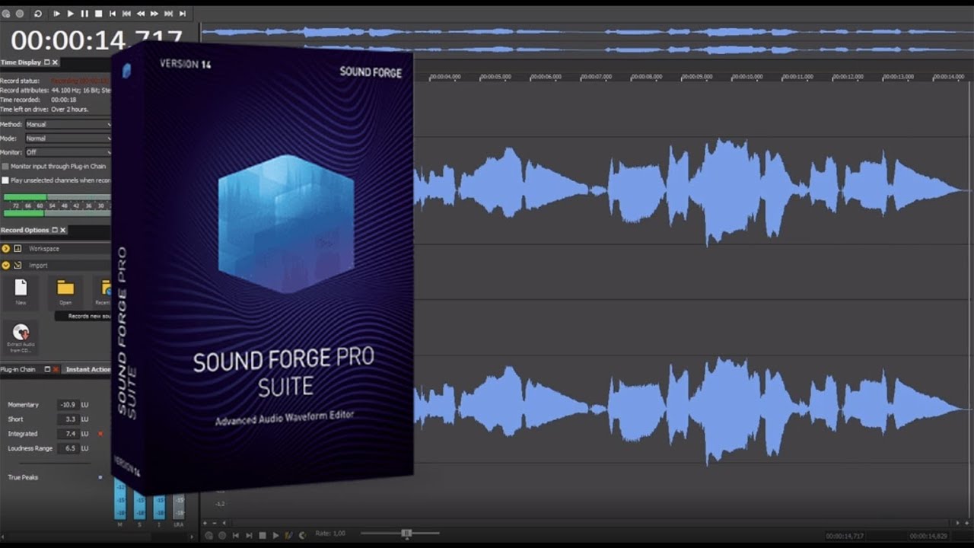Click the Fast Forward button in top transport
The height and width of the screenshot is (548, 974).
pyautogui.click(x=154, y=14)
